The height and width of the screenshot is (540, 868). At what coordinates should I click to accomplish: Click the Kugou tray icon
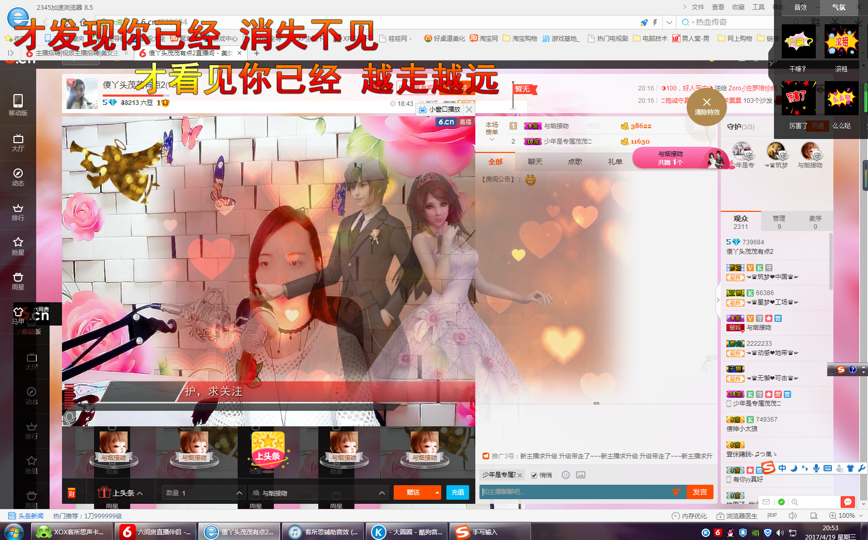tap(705, 533)
